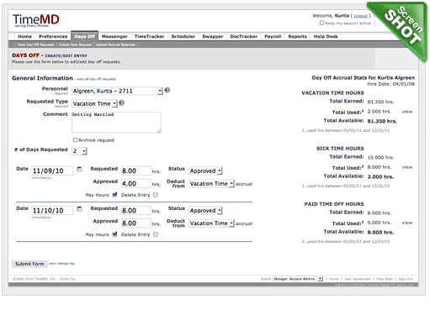Open the Messenger tab
This screenshot has width=430, height=315.
(x=114, y=36)
